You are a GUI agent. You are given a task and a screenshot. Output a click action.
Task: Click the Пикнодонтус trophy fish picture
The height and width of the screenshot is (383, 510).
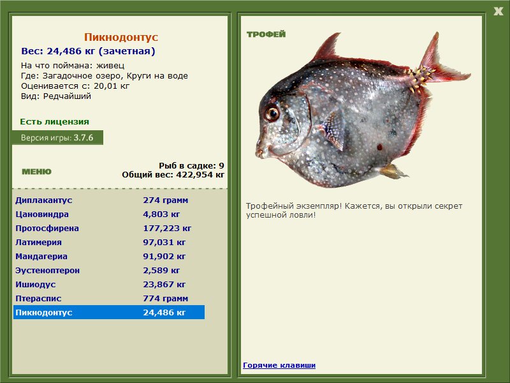[363, 110]
